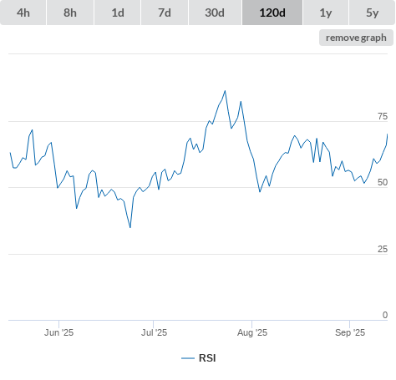Screen dimensions: 396x380
Task: Click the lowest RSI trough in late June
Action: [x=130, y=227]
